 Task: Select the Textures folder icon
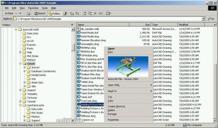24,98
